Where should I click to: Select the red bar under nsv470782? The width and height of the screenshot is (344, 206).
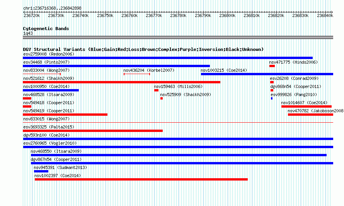coord(311,115)
